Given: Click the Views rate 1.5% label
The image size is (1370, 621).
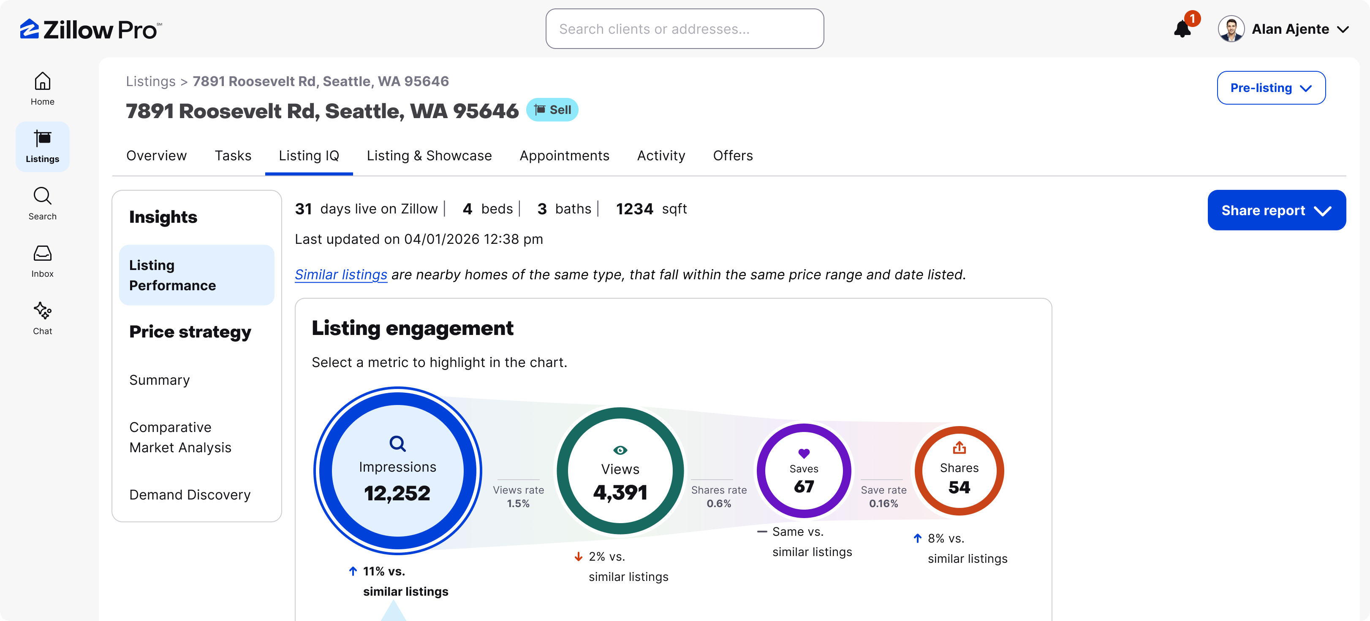Looking at the screenshot, I should coord(518,497).
